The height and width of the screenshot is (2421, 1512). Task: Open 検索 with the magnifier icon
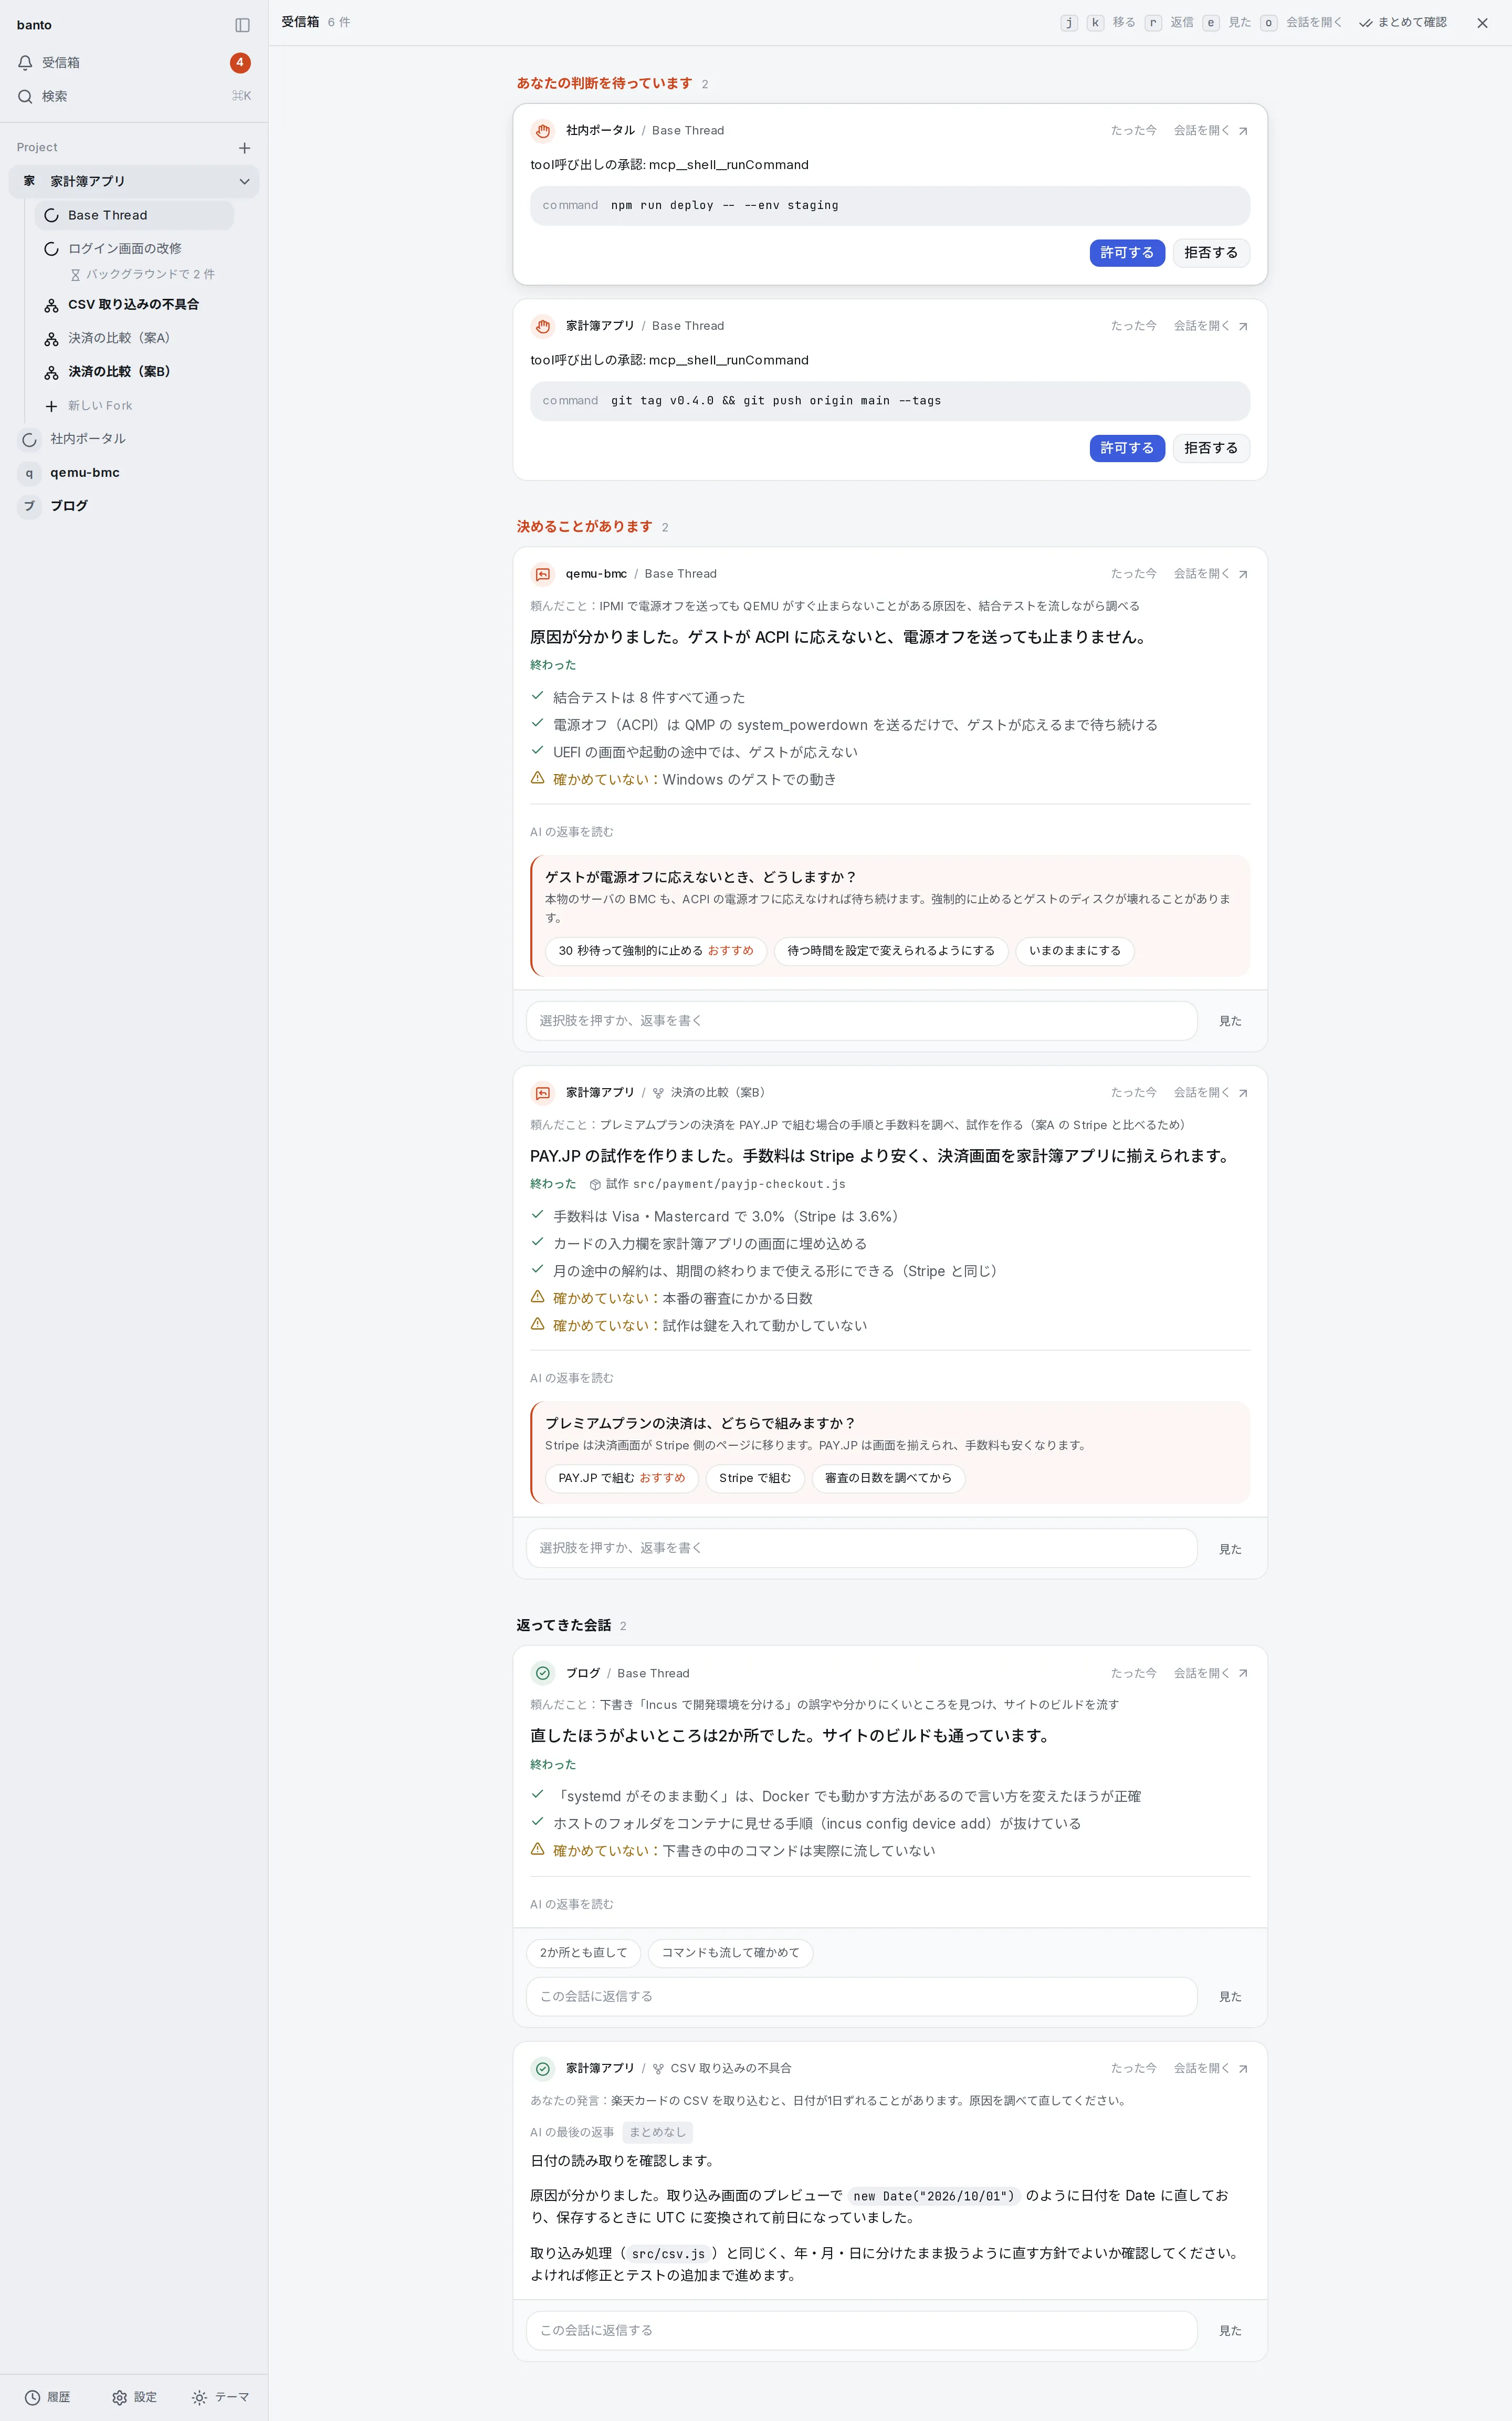click(x=133, y=96)
